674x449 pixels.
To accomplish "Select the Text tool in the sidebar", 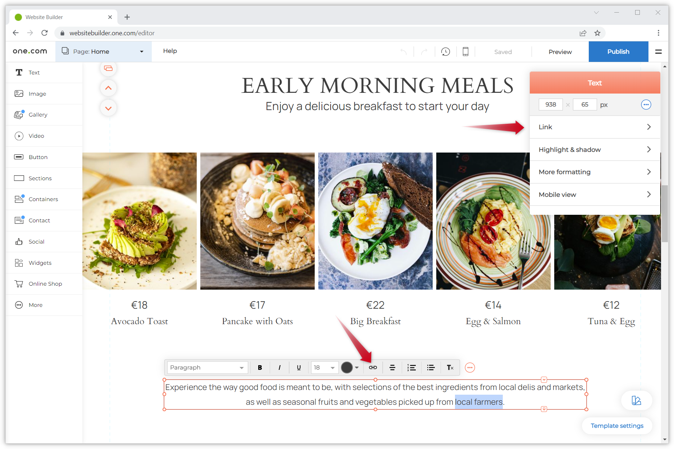I will 34,72.
